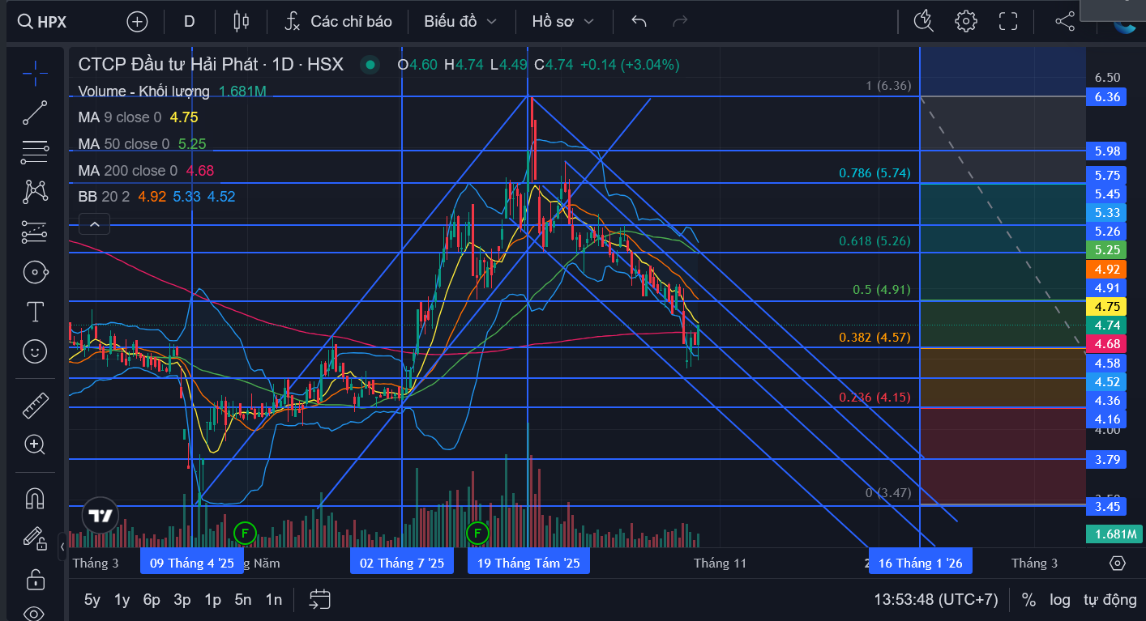Image resolution: width=1146 pixels, height=621 pixels.
Task: Click the 3.79 price axis label
Action: tap(1107, 460)
